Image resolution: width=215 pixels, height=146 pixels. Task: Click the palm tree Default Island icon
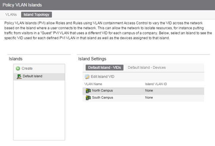click(x=19, y=76)
